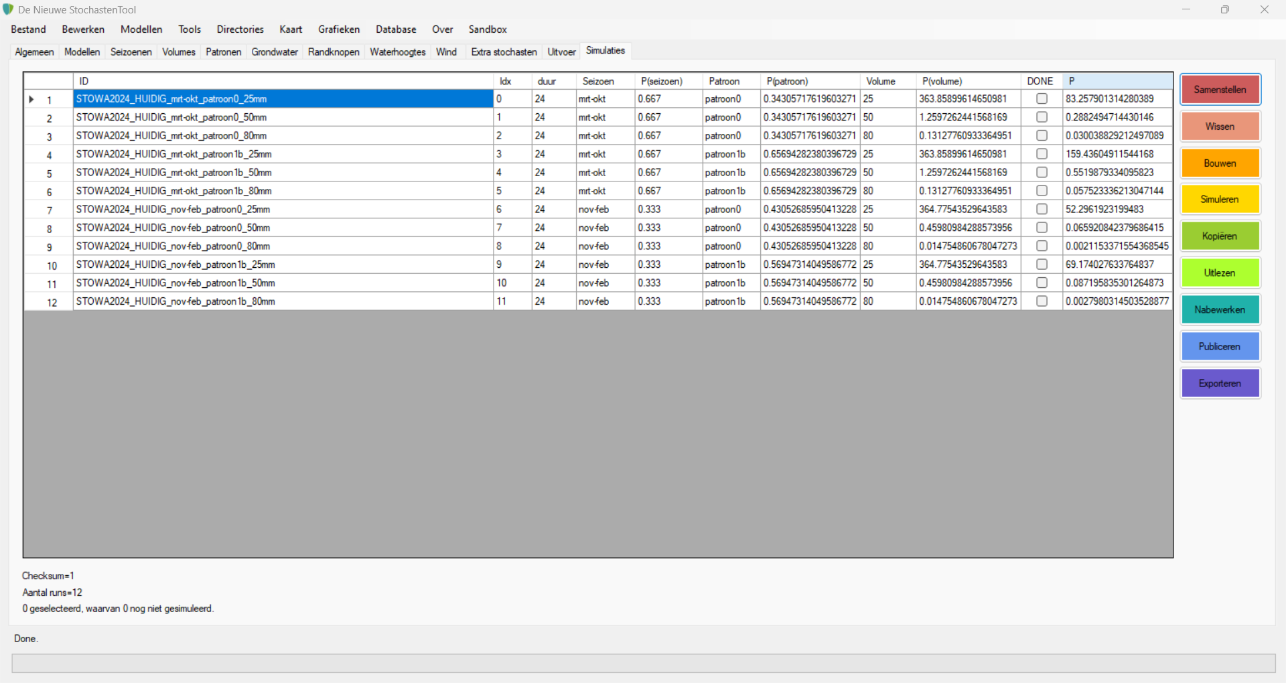This screenshot has height=683, width=1286.
Task: Switch to the Wind tab
Action: 446,52
